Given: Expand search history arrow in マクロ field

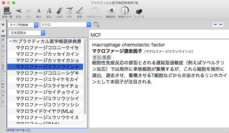Looking at the screenshot, I should click(89, 25).
